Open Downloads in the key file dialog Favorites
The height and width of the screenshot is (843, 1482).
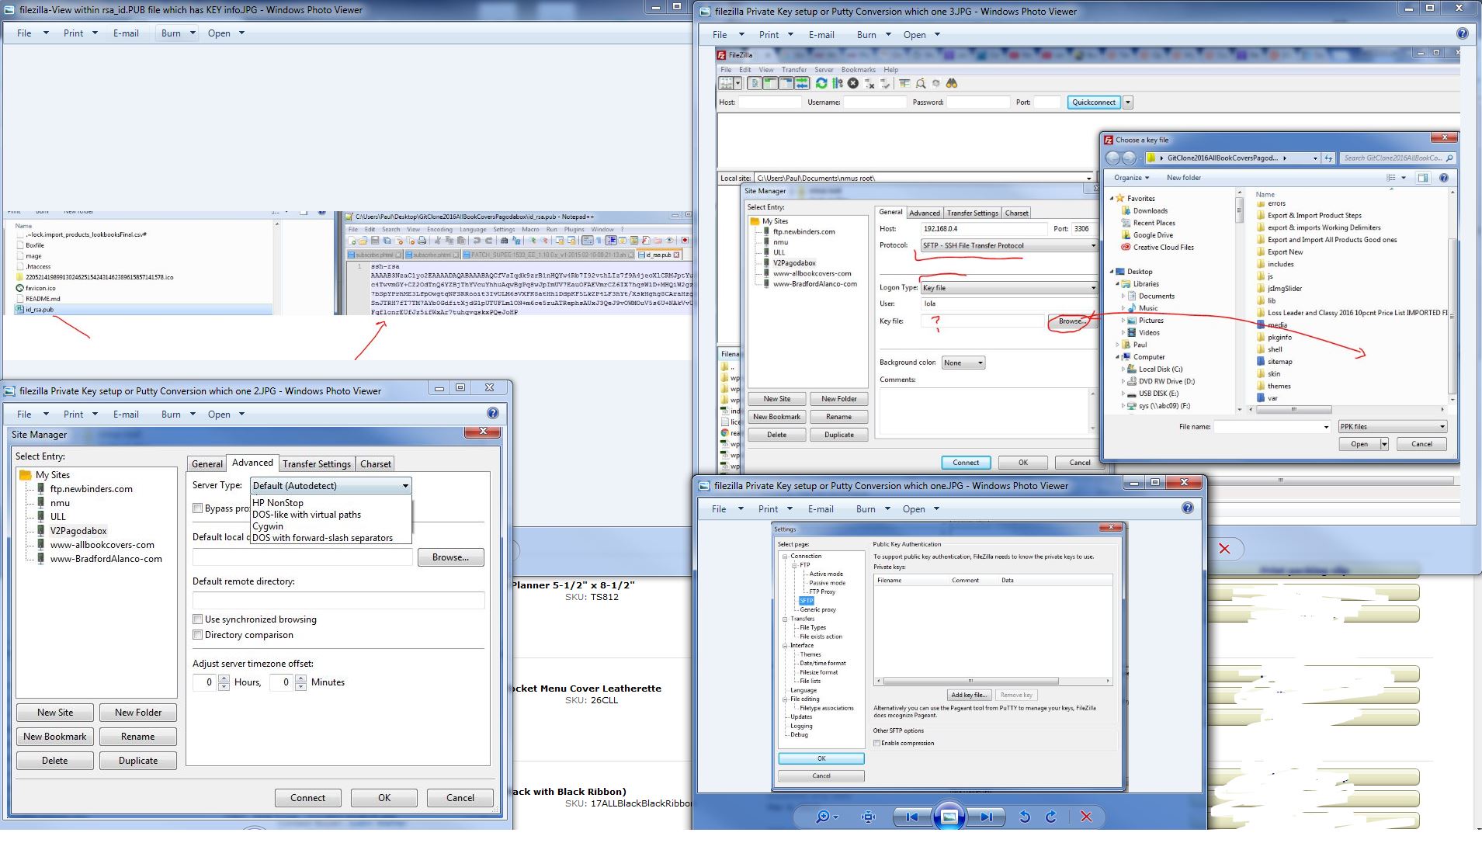[1150, 210]
